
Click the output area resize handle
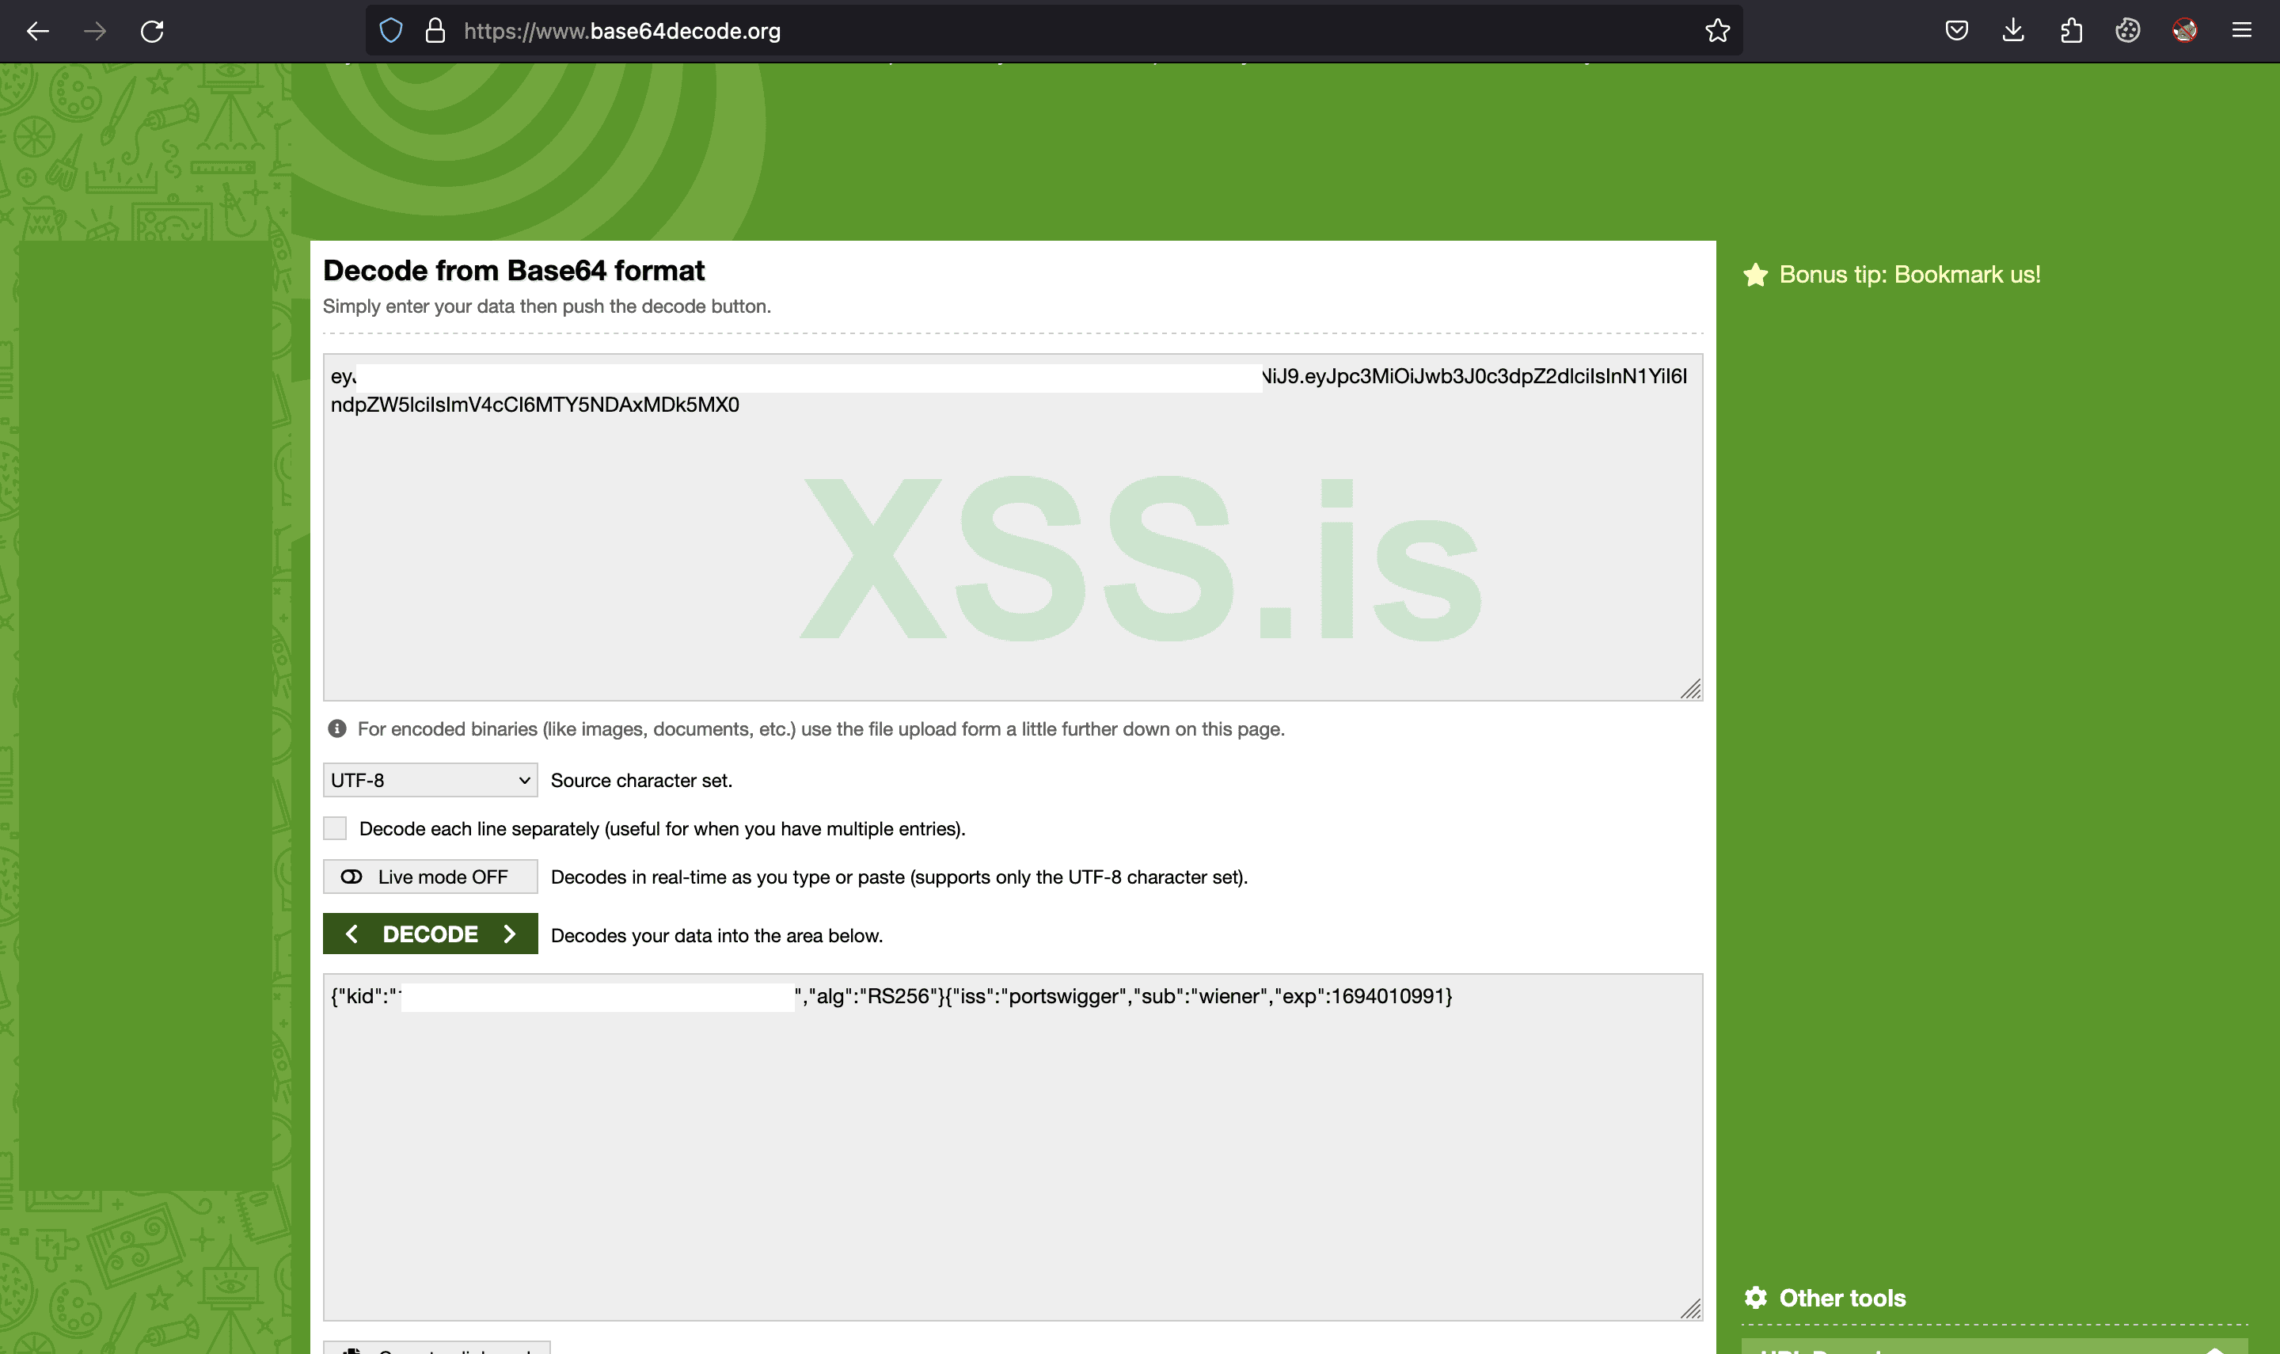(1691, 1310)
